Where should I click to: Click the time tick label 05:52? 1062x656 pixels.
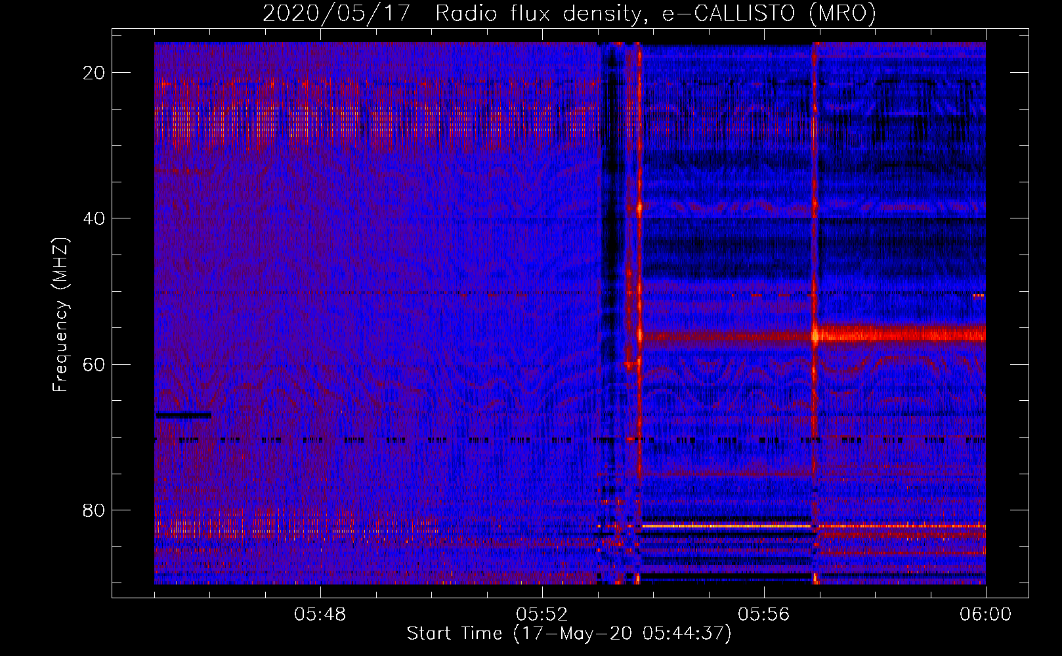(x=542, y=615)
